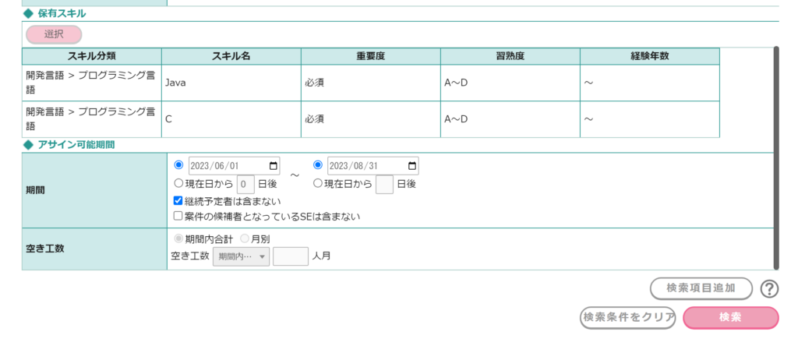Select the start date radio button
798x346 pixels.
point(179,165)
